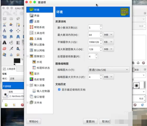Select 窗口管理 in preferences sidebar

tap(40, 97)
